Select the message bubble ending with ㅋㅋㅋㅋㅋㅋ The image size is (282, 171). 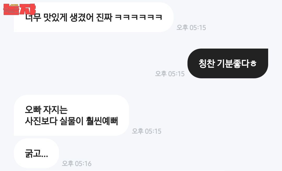[x=93, y=17]
